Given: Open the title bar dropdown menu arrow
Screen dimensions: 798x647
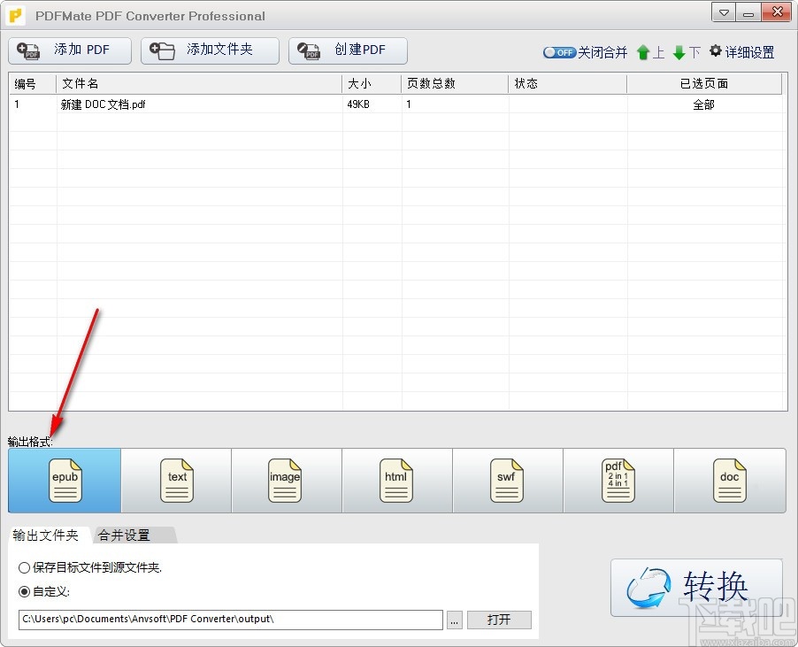Looking at the screenshot, I should click(724, 12).
